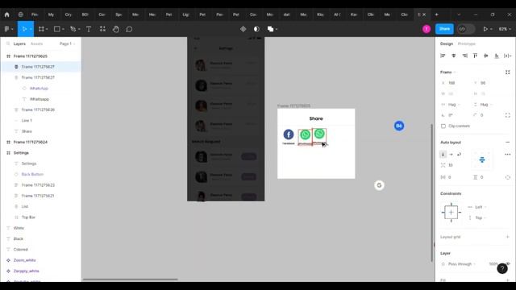
Task: Select the Hand tool
Action: [x=116, y=29]
